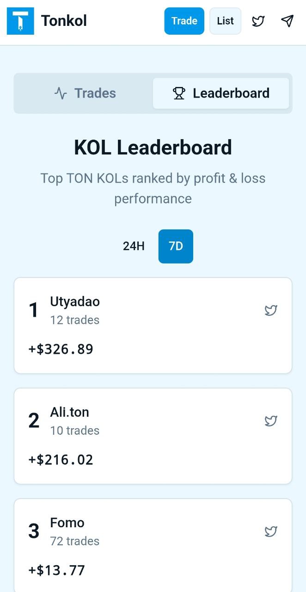Click the KOL Leaderboard heading

[x=153, y=147]
